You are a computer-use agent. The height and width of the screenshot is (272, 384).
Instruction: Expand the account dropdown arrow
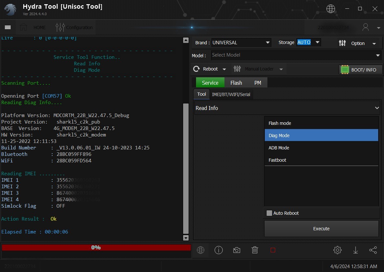(379, 28)
